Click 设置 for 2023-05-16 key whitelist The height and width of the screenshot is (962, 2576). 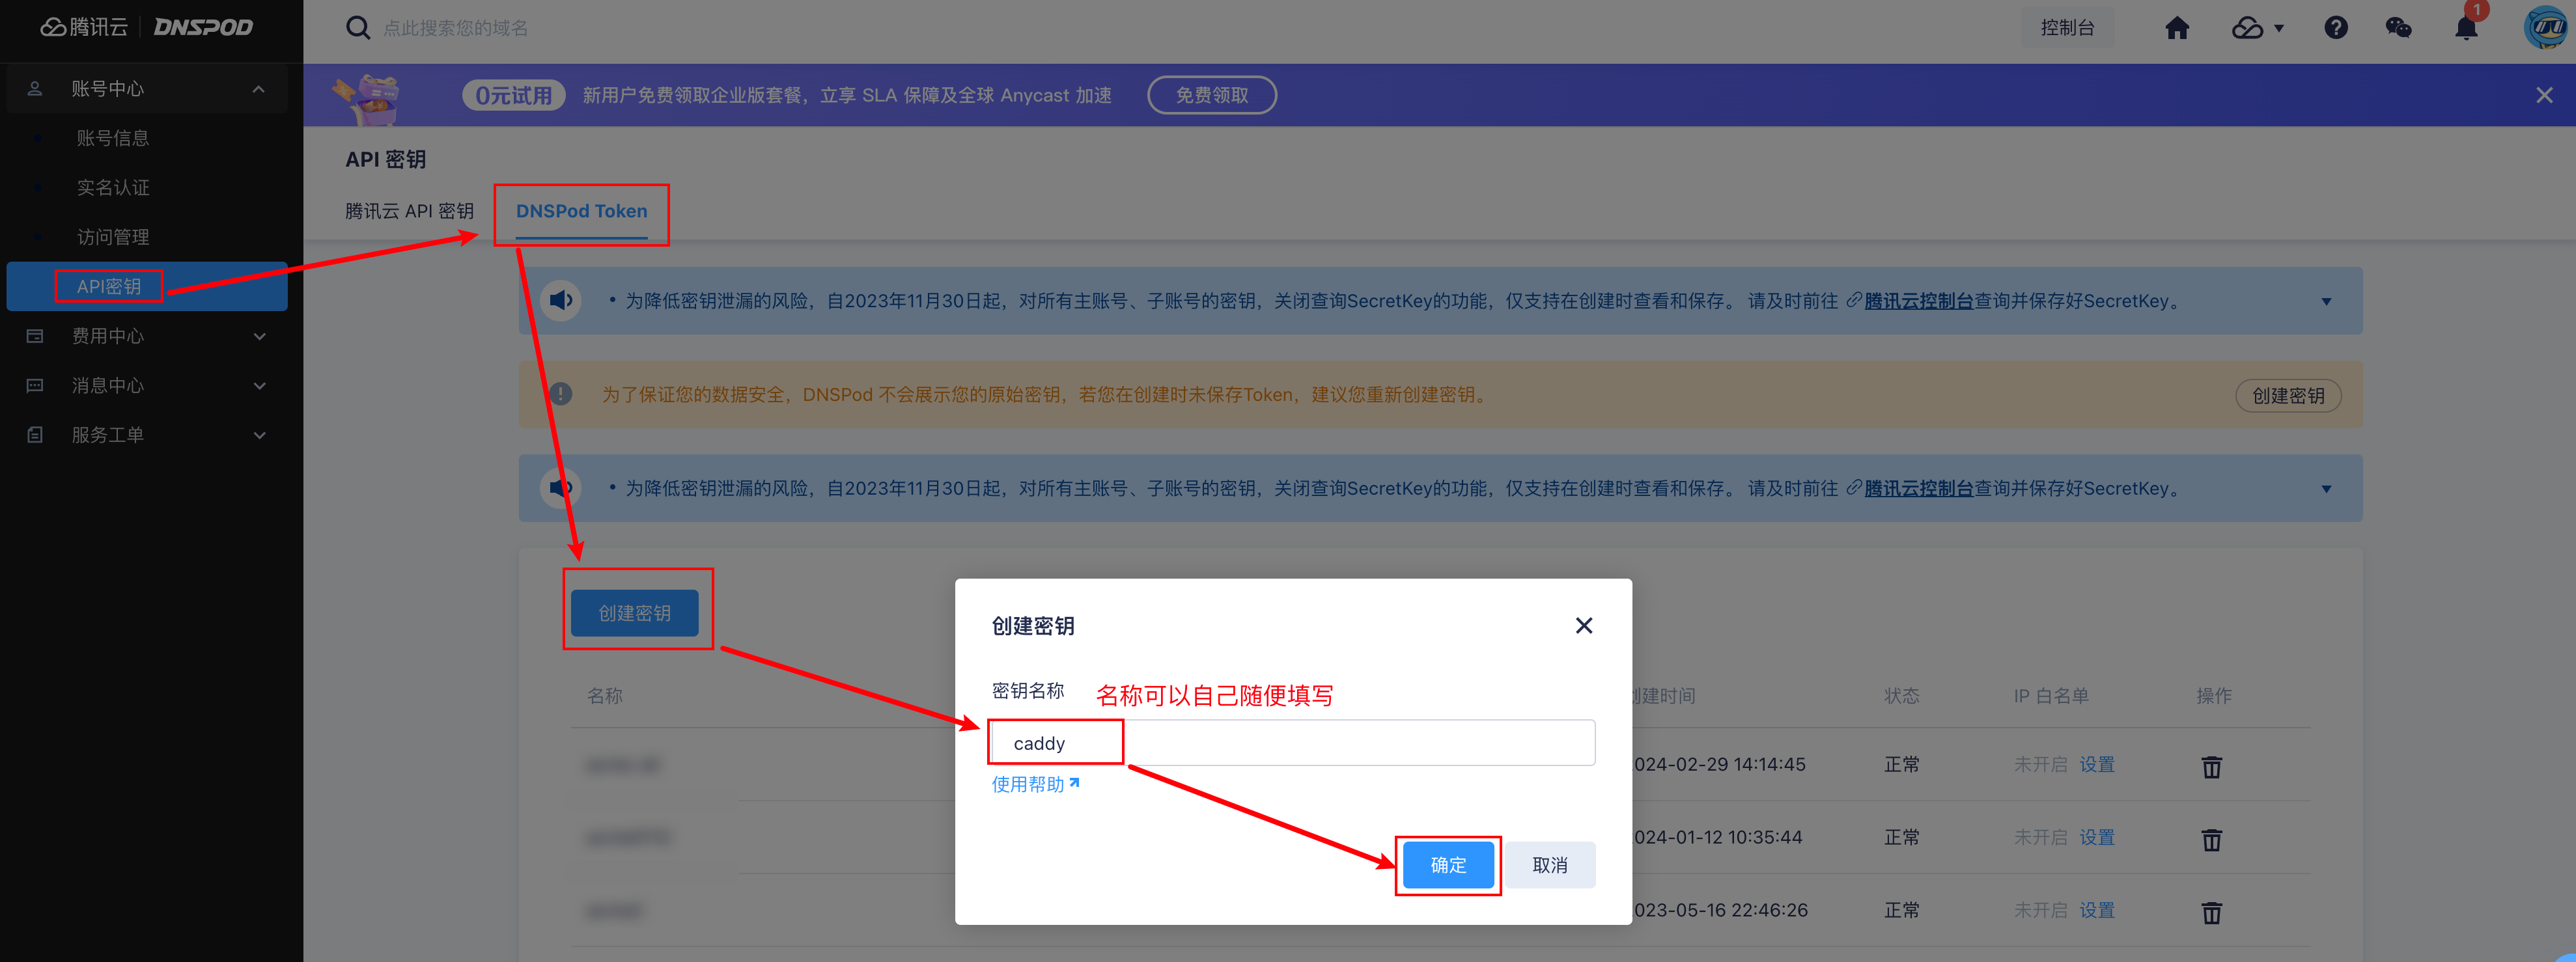tap(2097, 911)
